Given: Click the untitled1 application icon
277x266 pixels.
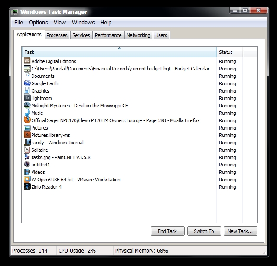Looking at the screenshot, I should (27, 164).
